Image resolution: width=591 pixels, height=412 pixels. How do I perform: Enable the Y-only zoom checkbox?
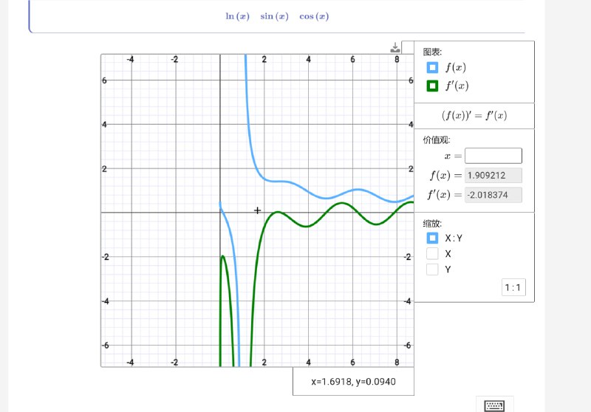(x=432, y=269)
